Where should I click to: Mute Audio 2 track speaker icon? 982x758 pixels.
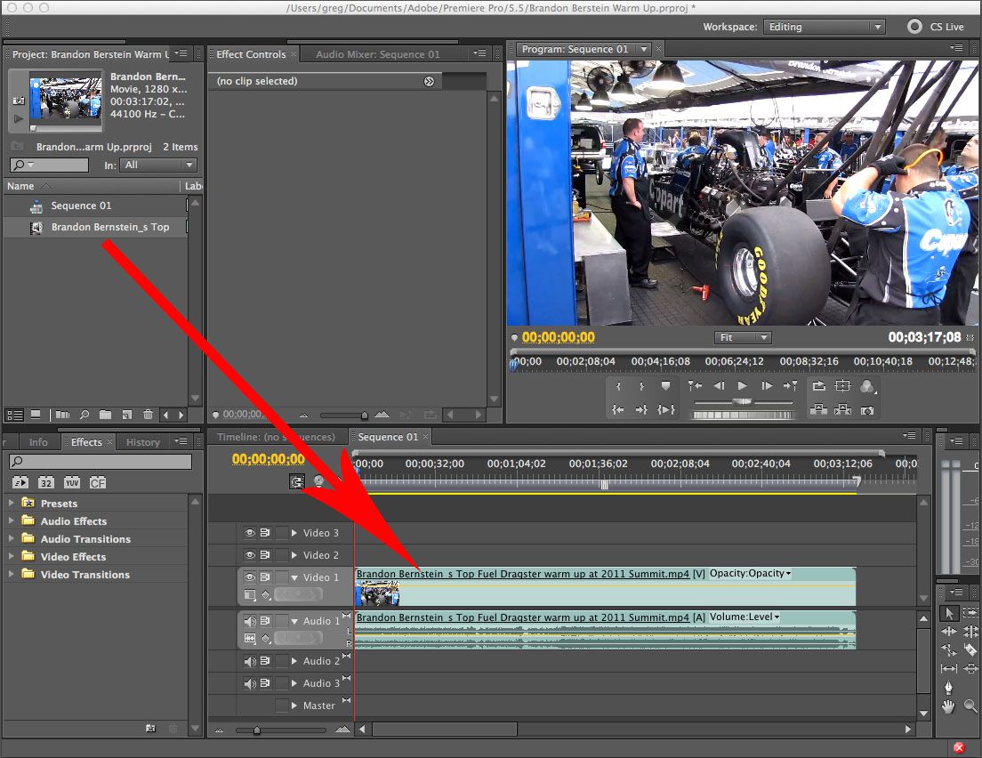pyautogui.click(x=250, y=661)
